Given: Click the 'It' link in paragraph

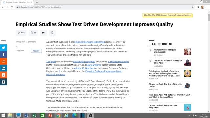Looking at the screenshot, I should [x=59, y=71].
